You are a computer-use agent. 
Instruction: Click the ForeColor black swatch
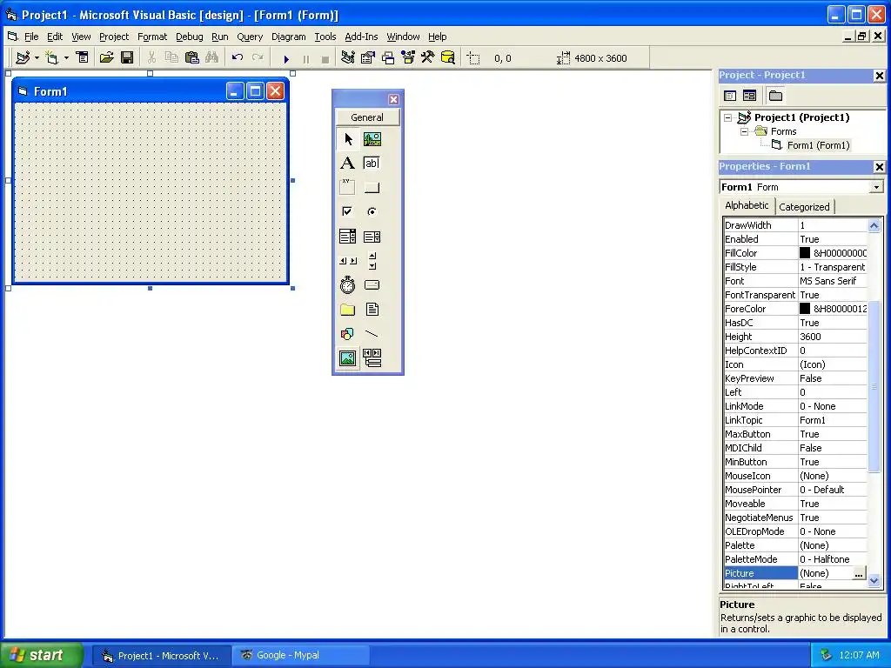pyautogui.click(x=805, y=309)
